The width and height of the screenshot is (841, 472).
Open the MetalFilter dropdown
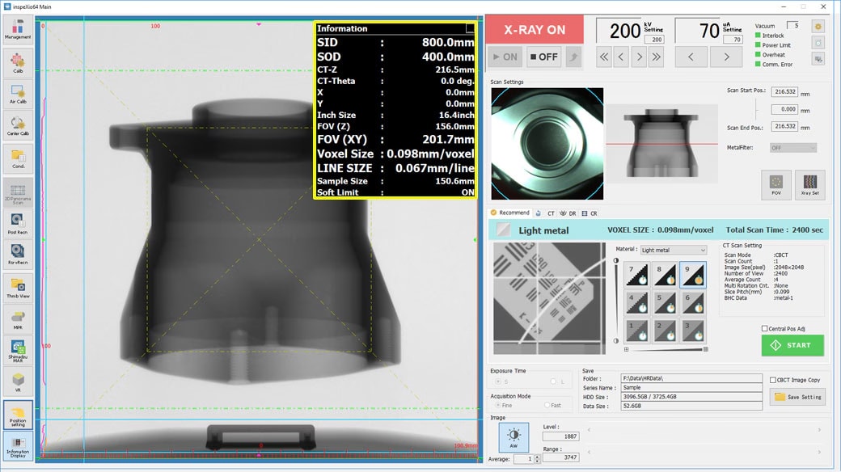[792, 148]
